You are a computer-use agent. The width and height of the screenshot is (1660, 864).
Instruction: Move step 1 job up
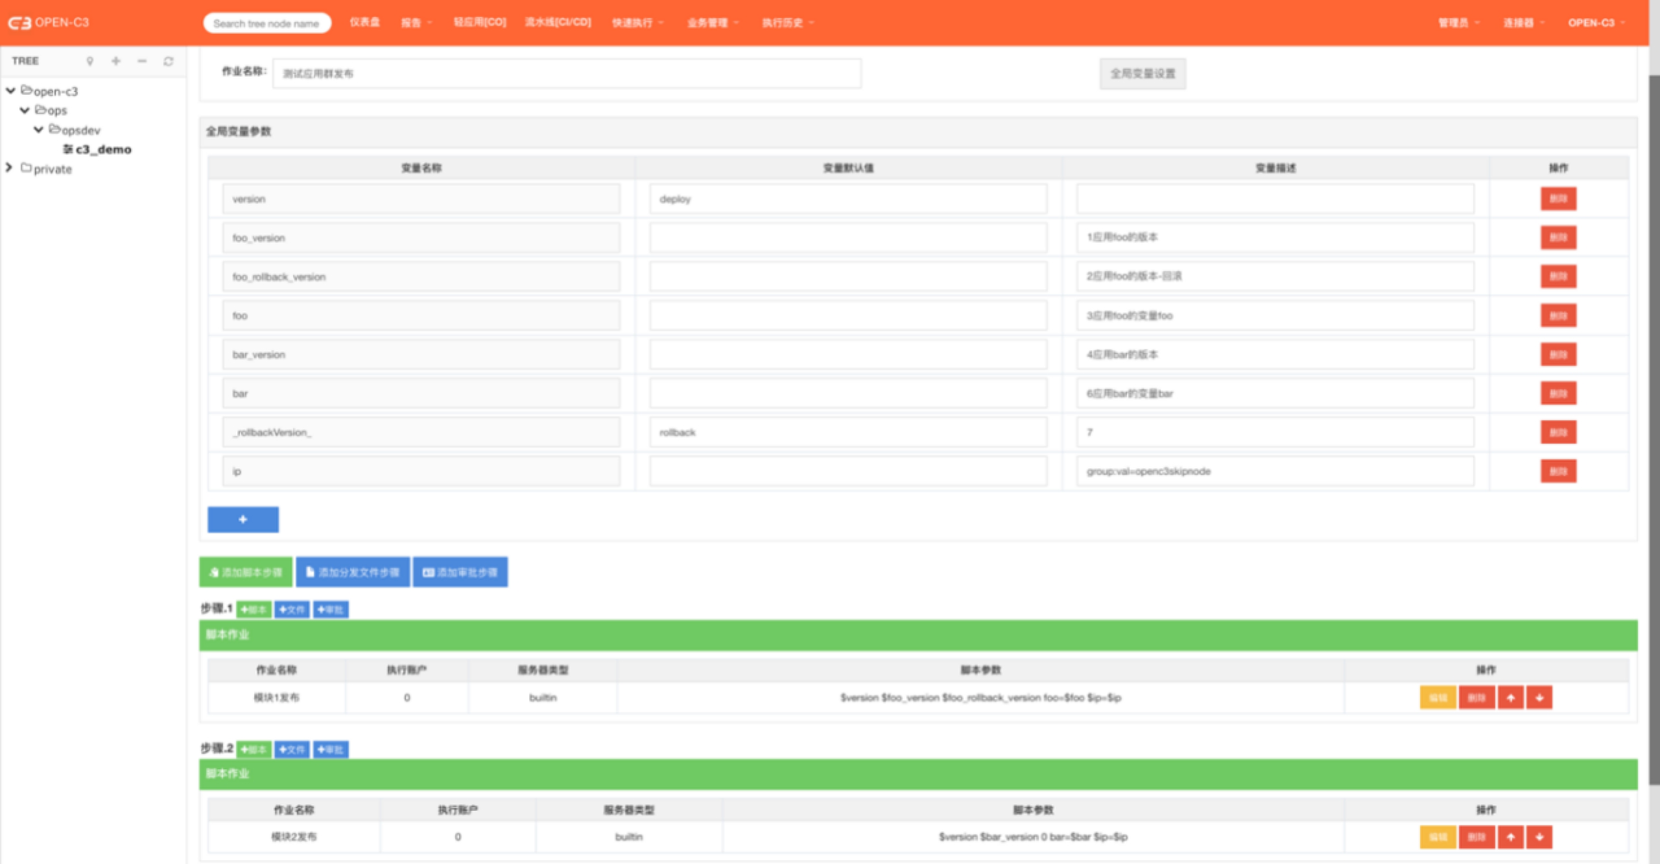tap(1510, 698)
